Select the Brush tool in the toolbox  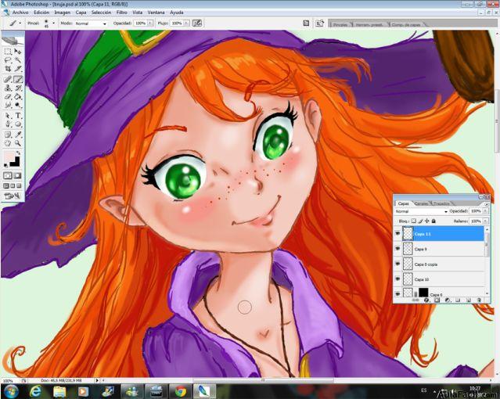(18, 80)
